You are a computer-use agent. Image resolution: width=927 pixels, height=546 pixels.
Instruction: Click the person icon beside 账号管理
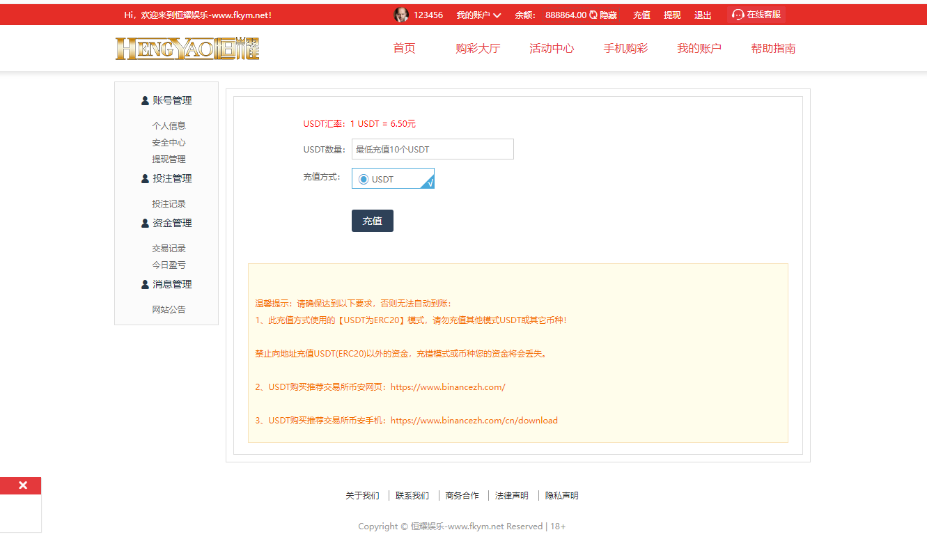click(x=144, y=100)
